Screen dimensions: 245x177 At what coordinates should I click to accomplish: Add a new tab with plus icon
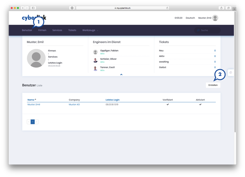coord(234,9)
